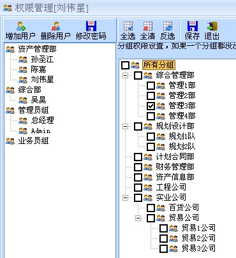
Task: Collapse the 规划设计部 tree node
Action: (126, 127)
